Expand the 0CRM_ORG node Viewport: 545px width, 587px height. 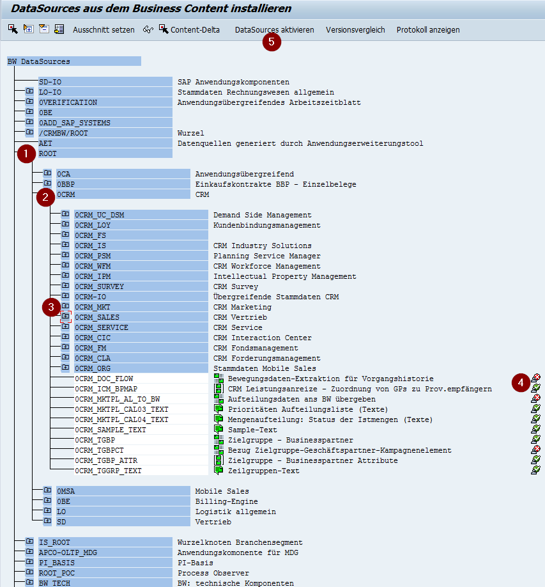65,367
